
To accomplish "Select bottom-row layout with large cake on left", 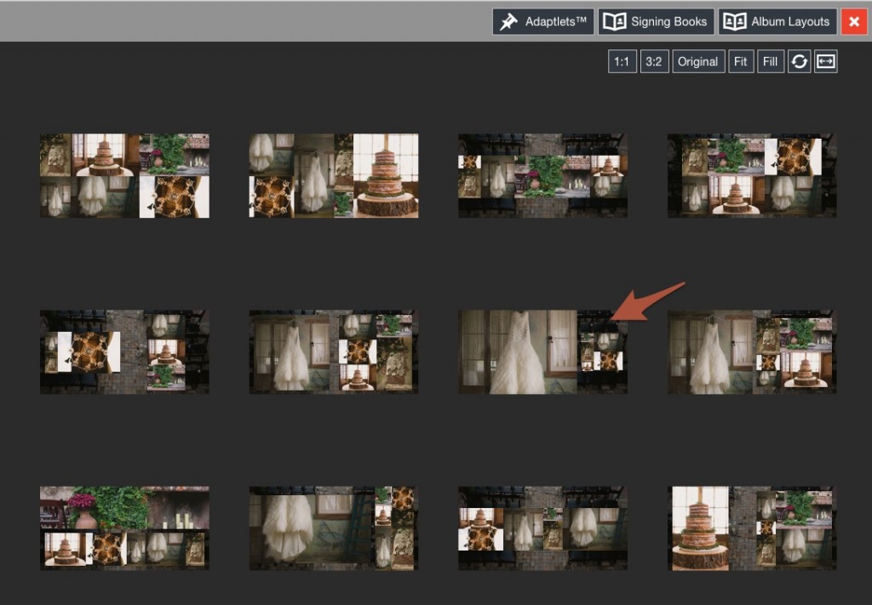I will [x=752, y=528].
